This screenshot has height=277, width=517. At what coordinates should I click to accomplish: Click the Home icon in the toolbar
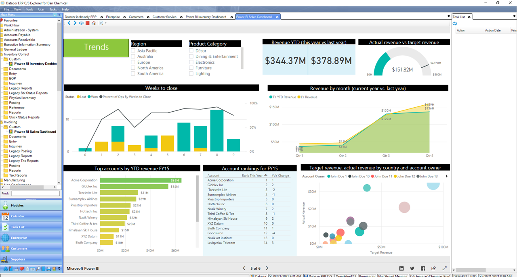tap(93, 23)
